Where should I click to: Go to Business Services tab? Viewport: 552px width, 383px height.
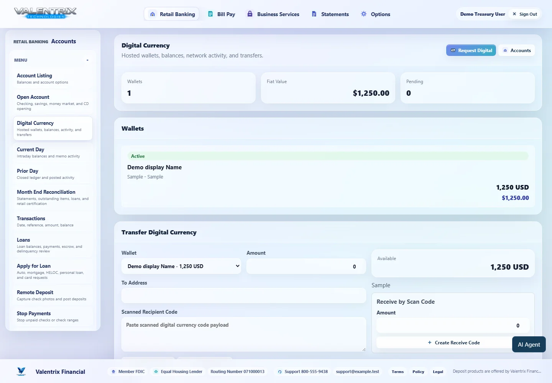click(273, 14)
